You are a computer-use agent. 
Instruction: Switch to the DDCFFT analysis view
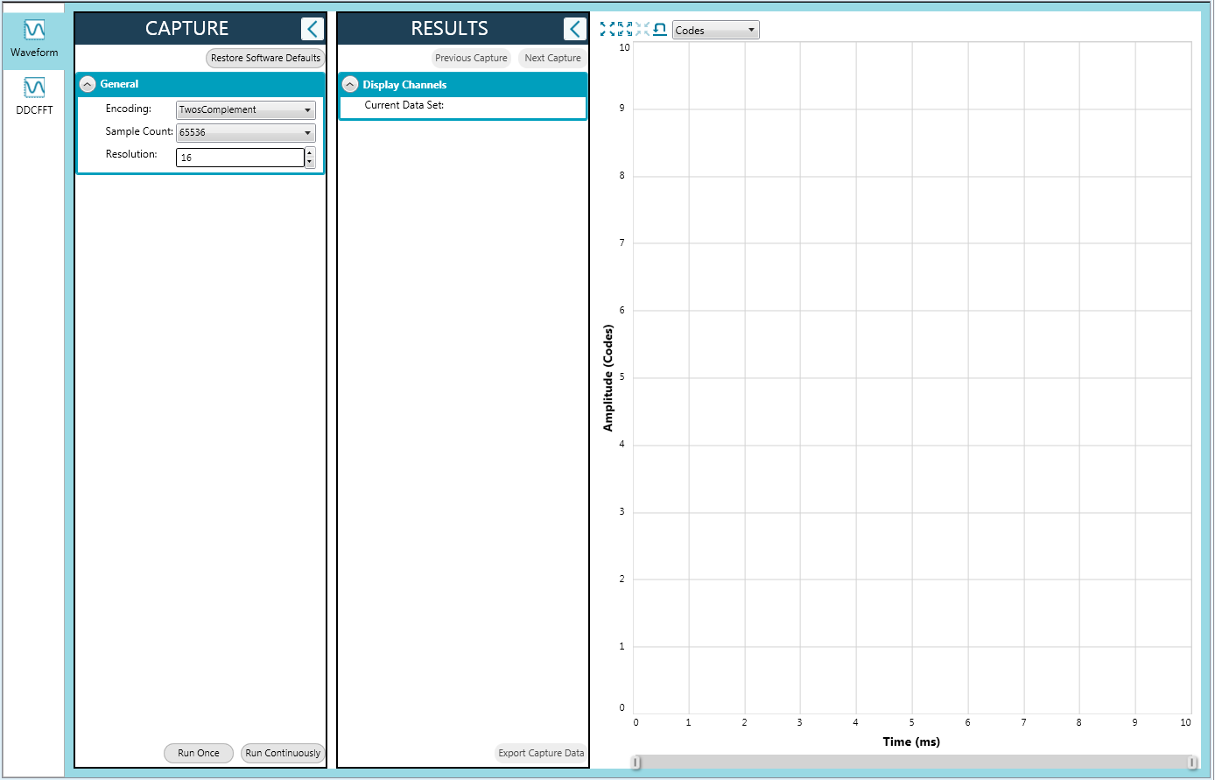[x=34, y=95]
